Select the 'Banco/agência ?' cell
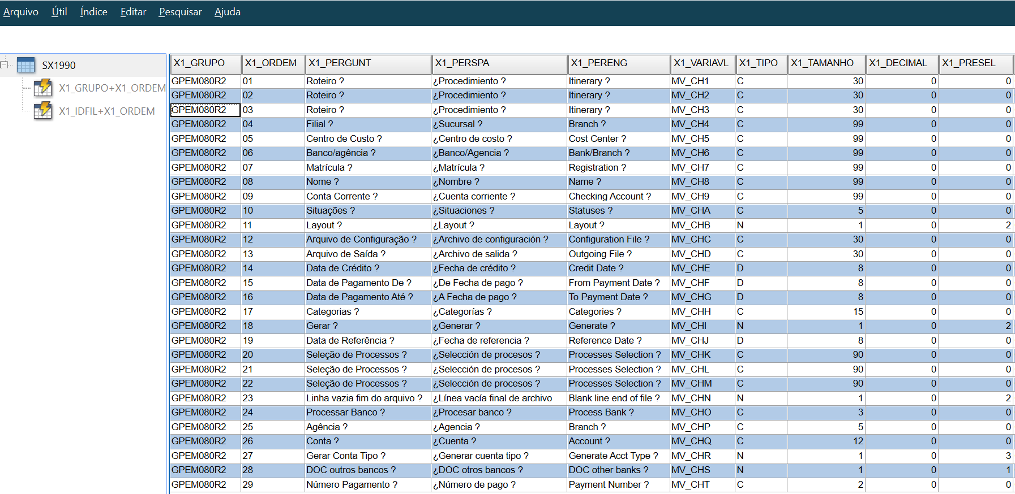 pos(368,153)
